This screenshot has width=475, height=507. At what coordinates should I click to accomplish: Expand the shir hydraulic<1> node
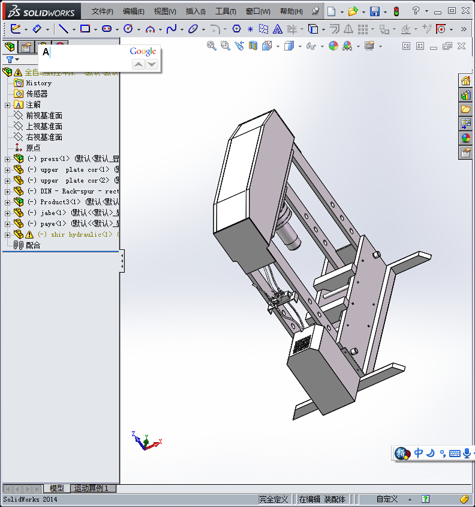tap(7, 235)
